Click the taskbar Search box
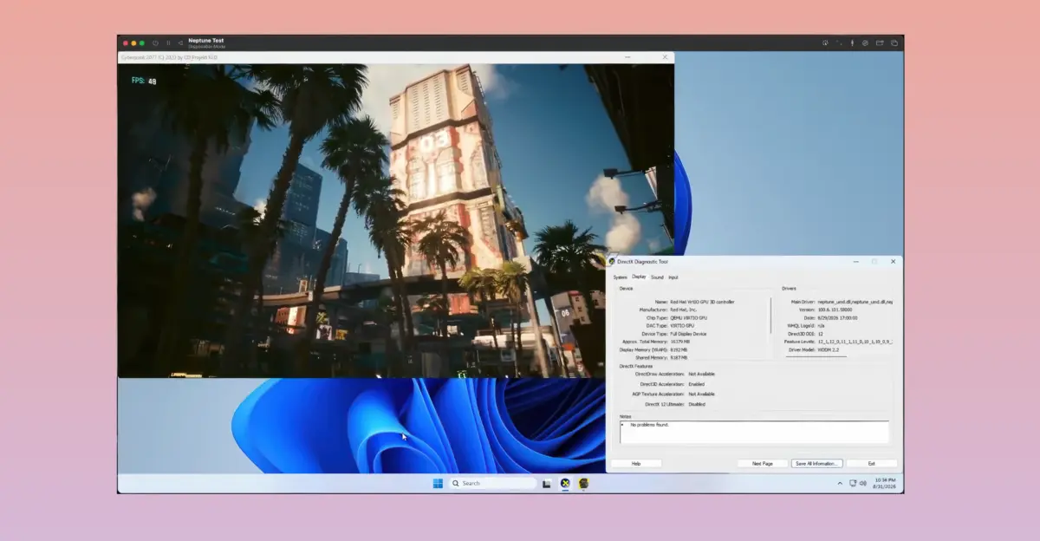 (493, 484)
